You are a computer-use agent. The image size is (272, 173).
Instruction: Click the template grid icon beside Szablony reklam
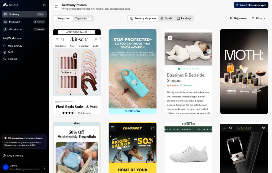coord(56,6)
